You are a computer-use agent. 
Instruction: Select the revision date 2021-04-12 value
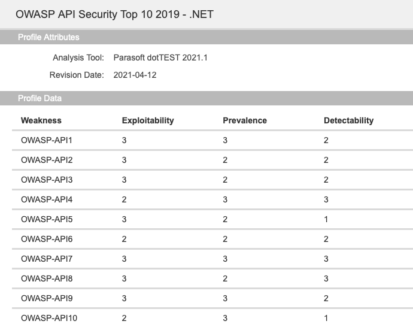pyautogui.click(x=135, y=75)
